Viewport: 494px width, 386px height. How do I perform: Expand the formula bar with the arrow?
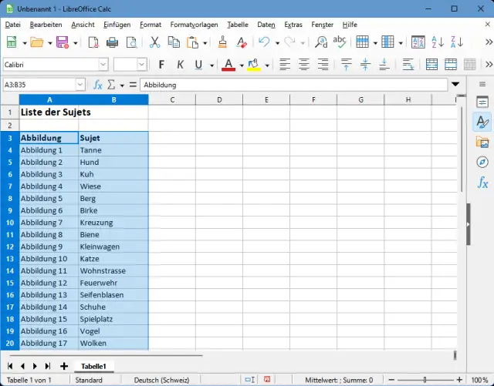(x=455, y=84)
